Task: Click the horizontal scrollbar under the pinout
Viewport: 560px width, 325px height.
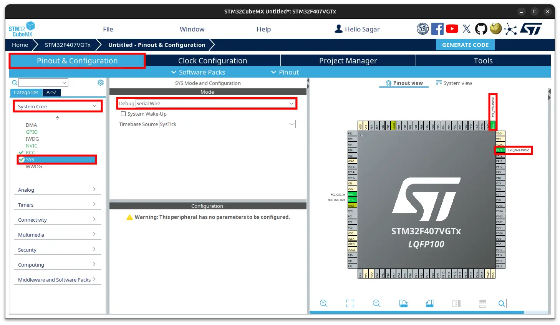Action: tap(417, 312)
